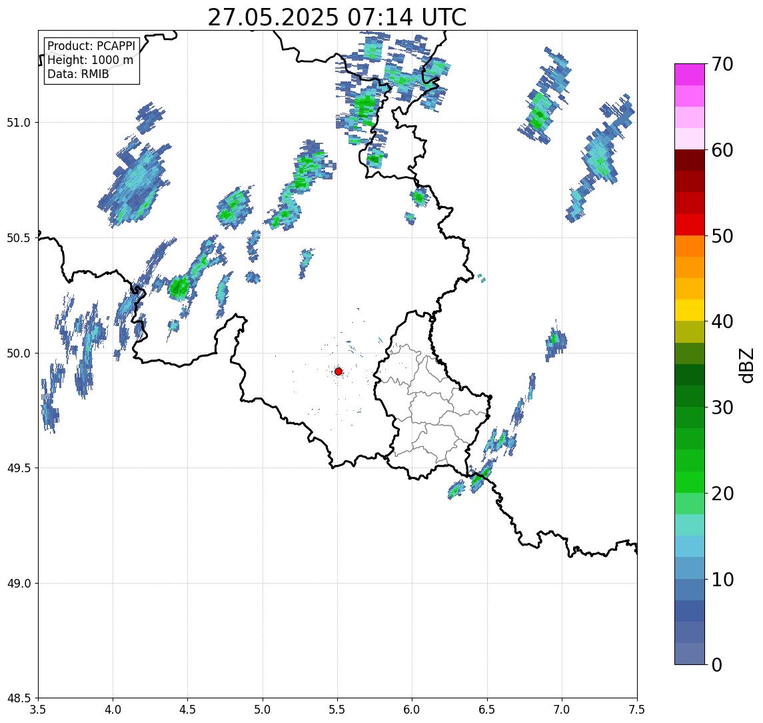This screenshot has height=723, width=763.
Task: Click the colorbar tick label 50
Action: 722,236
